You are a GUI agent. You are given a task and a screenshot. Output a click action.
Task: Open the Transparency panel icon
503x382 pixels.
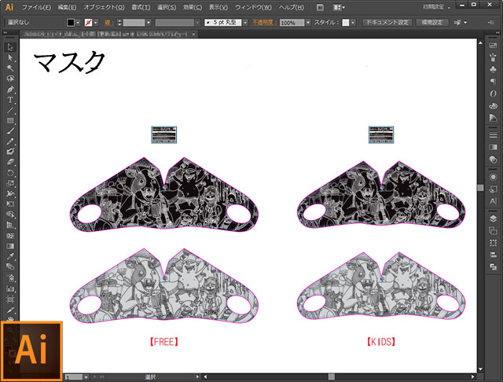point(493,160)
